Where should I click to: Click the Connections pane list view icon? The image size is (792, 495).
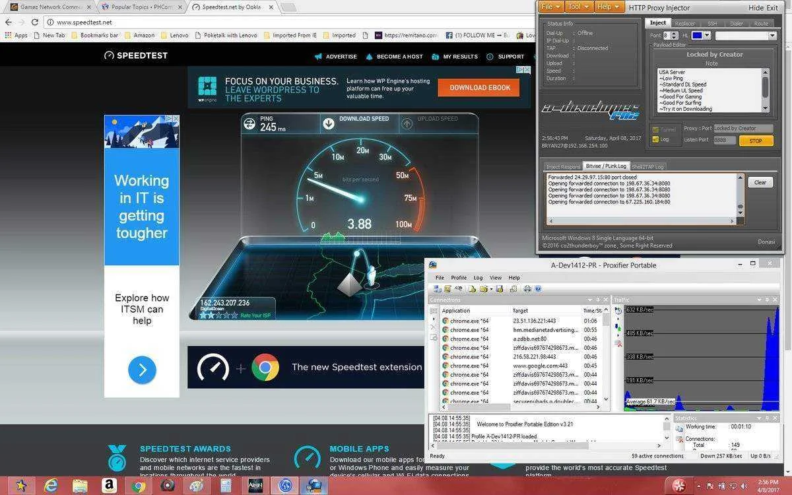[433, 310]
